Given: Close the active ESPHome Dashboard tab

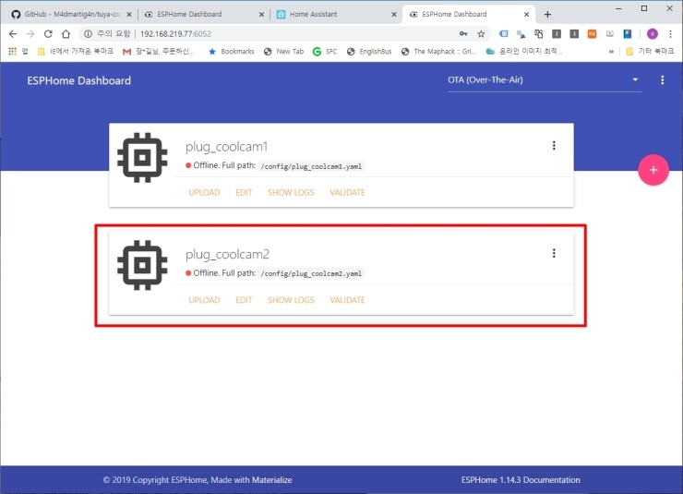Looking at the screenshot, I should (x=526, y=15).
